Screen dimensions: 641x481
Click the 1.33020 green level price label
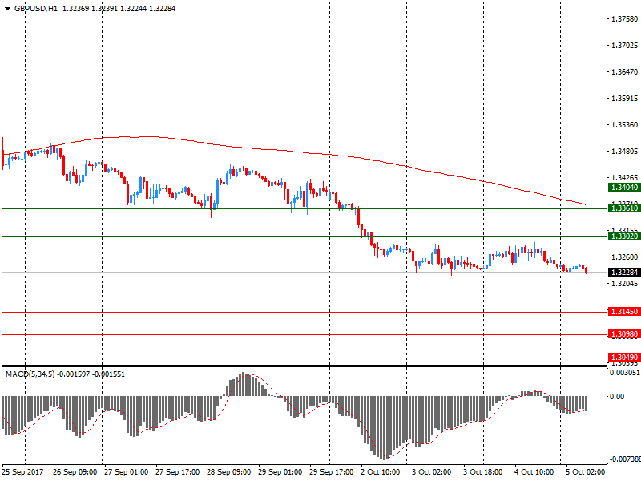click(625, 236)
